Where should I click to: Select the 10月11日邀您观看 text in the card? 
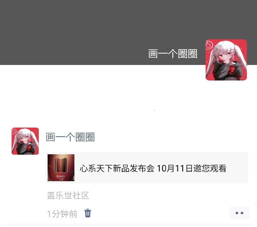click(192, 168)
